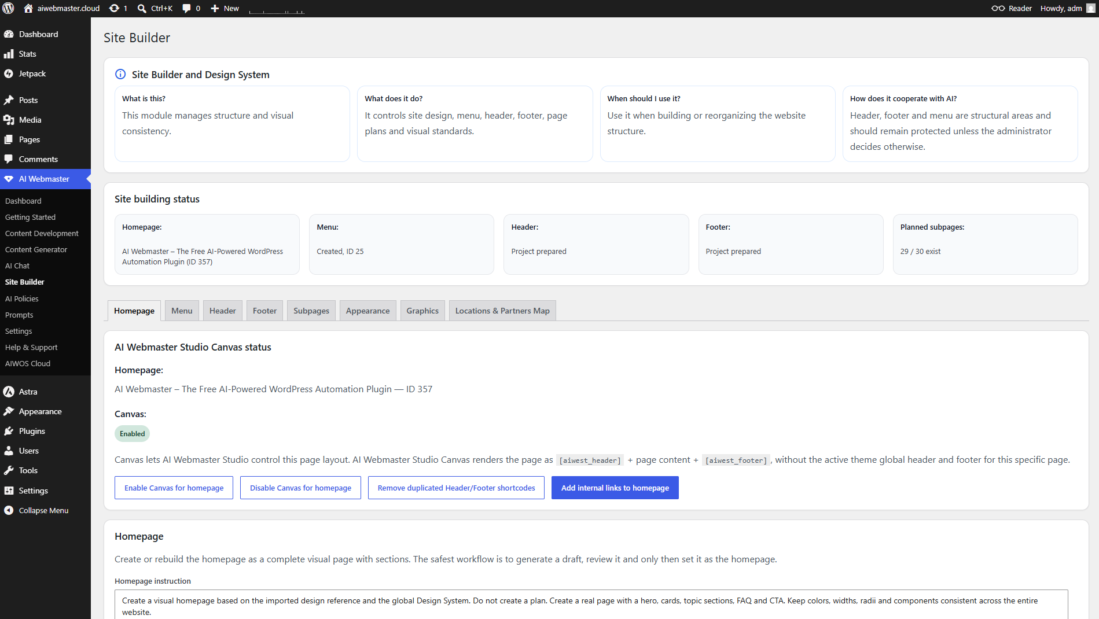Open the Appearance tab in Site Builder

367,311
